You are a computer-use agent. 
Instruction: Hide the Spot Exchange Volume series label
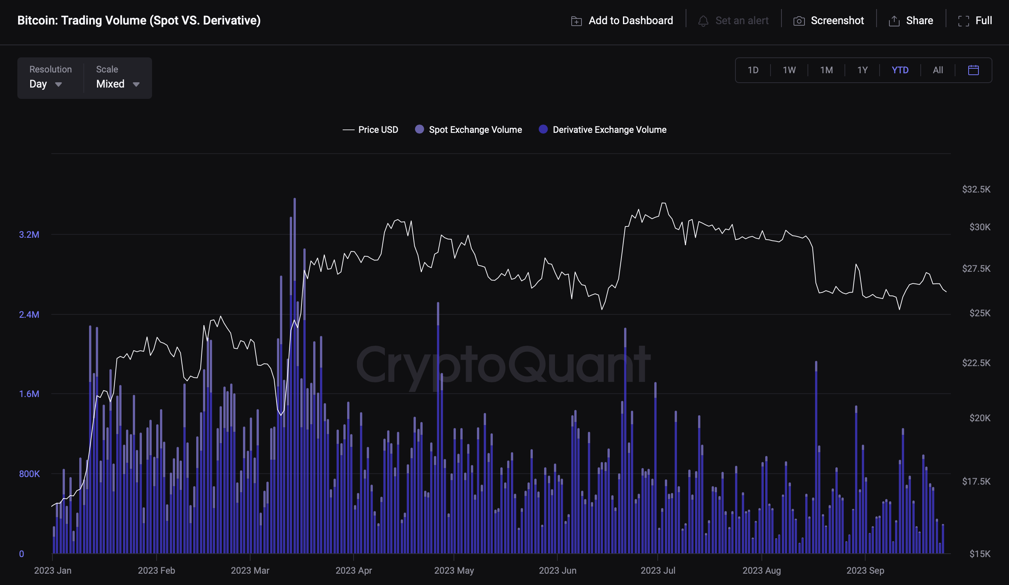[x=475, y=130]
